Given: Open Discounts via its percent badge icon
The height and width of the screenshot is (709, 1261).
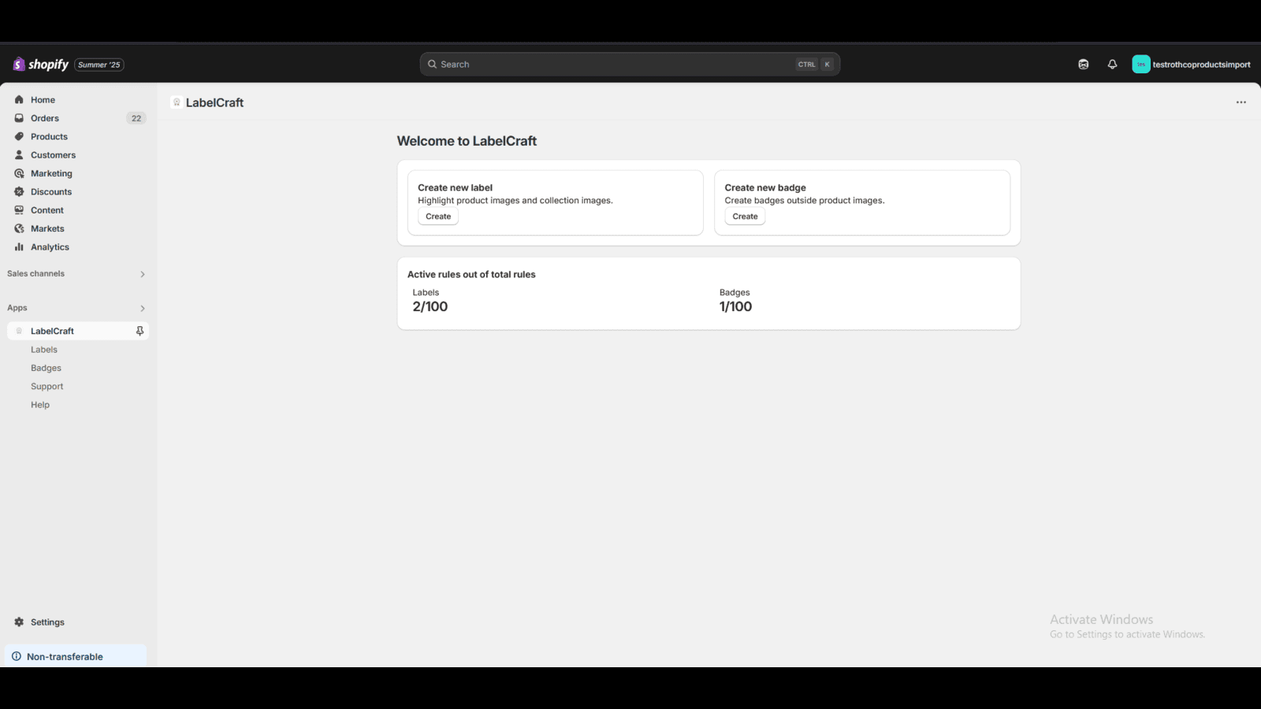Looking at the screenshot, I should [19, 191].
